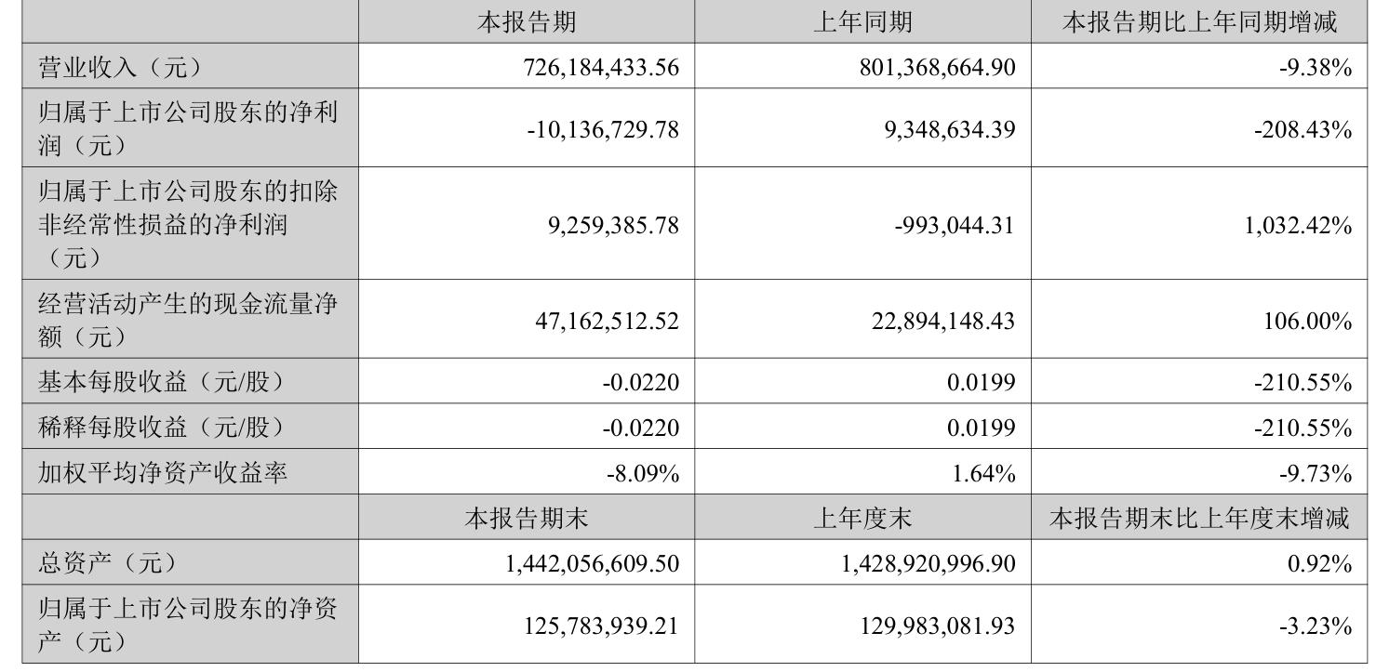1376x672 pixels.
Task: Click the 基本每股收益（元/股） label
Action: (x=158, y=381)
